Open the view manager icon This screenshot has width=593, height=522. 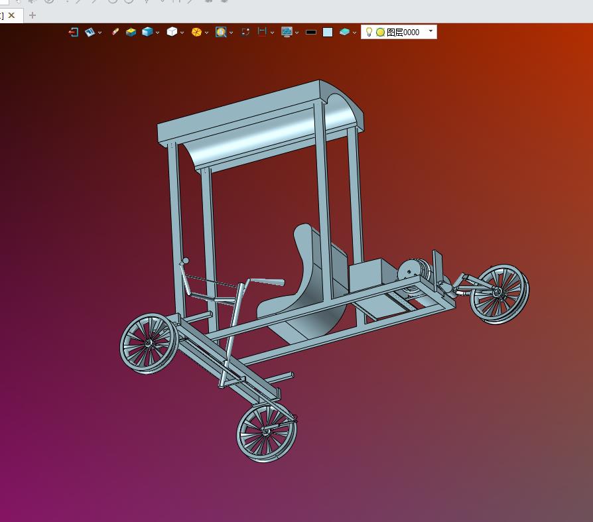[90, 32]
